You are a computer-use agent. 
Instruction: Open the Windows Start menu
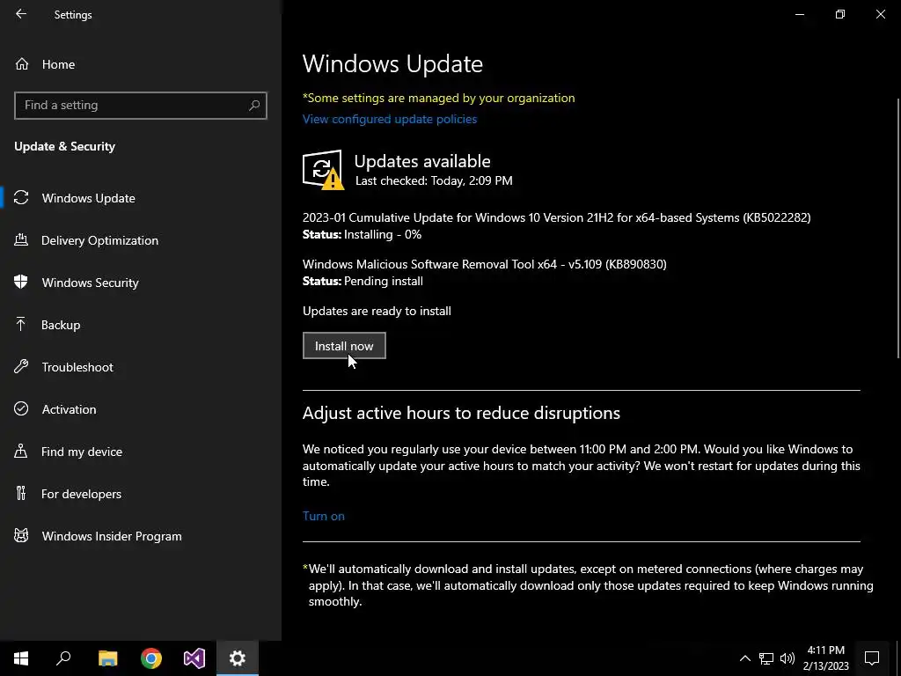click(21, 658)
